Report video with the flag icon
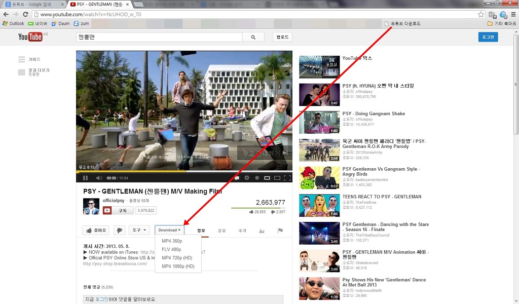The height and width of the screenshot is (304, 519). 280,231
